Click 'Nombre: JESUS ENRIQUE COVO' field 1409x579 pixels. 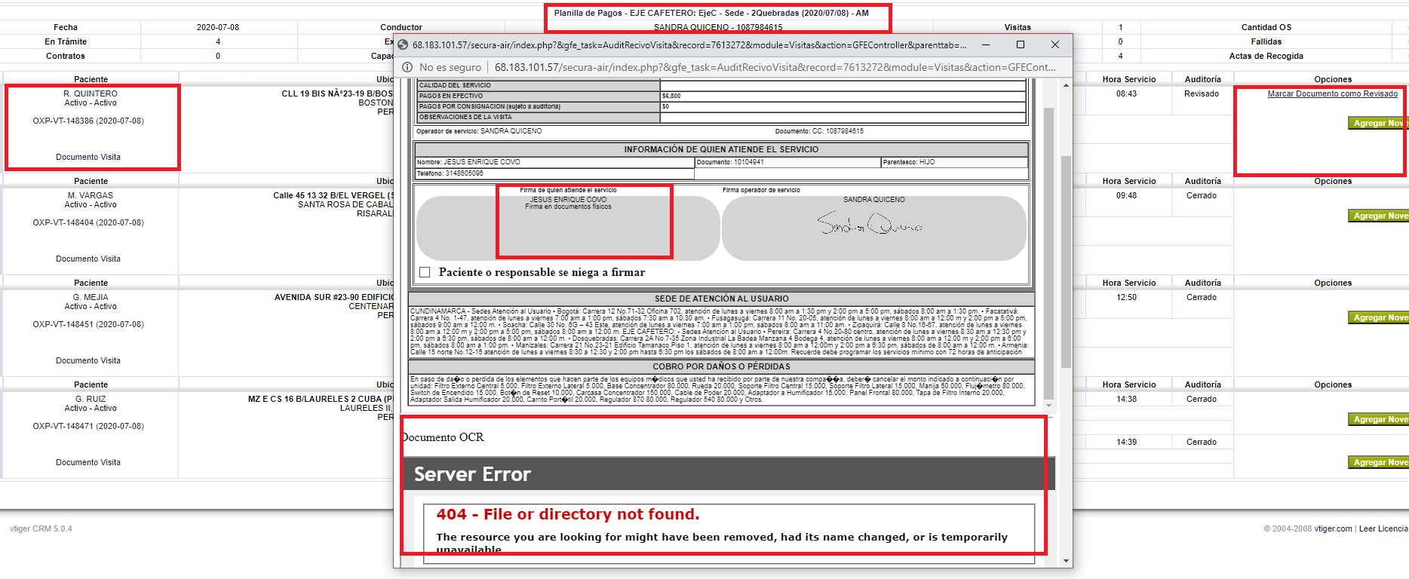click(x=554, y=162)
